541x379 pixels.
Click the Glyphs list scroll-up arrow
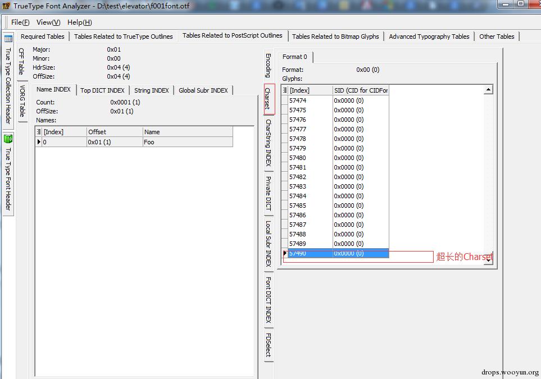[x=488, y=90]
